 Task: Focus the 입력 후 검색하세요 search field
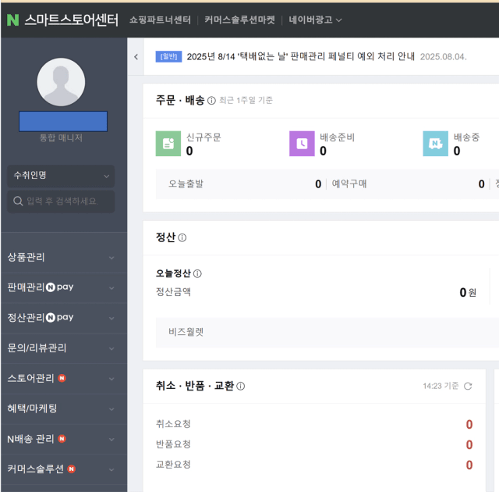click(61, 201)
